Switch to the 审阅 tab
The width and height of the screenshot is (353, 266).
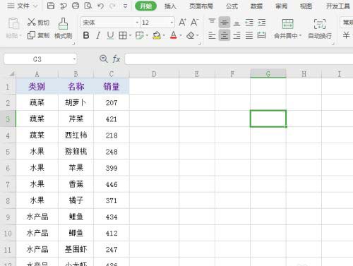tap(281, 6)
